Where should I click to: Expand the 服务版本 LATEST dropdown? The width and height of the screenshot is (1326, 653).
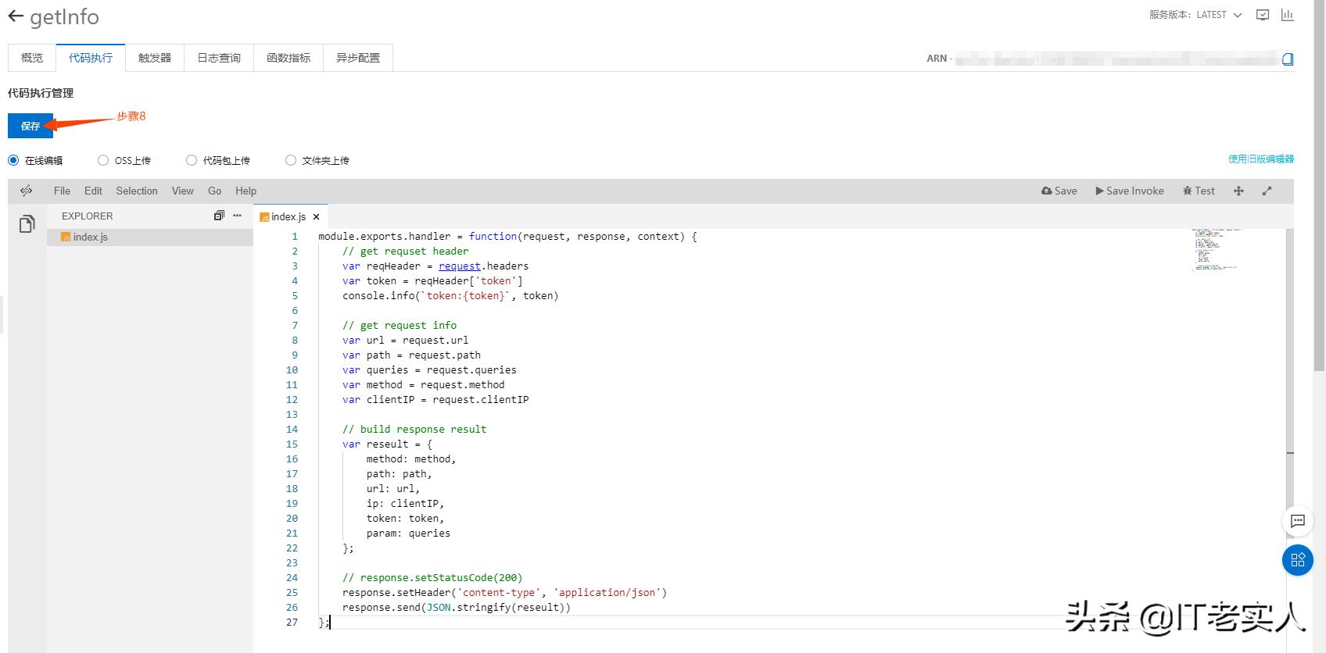coord(1195,15)
